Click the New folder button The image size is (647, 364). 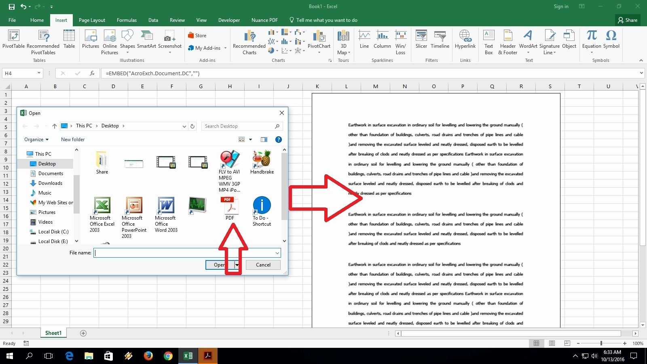pyautogui.click(x=73, y=139)
